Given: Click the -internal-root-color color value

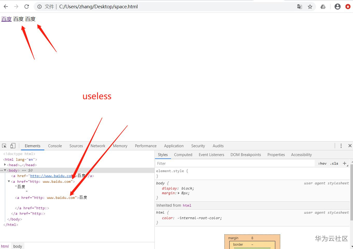Looking at the screenshot, I should (199, 218).
